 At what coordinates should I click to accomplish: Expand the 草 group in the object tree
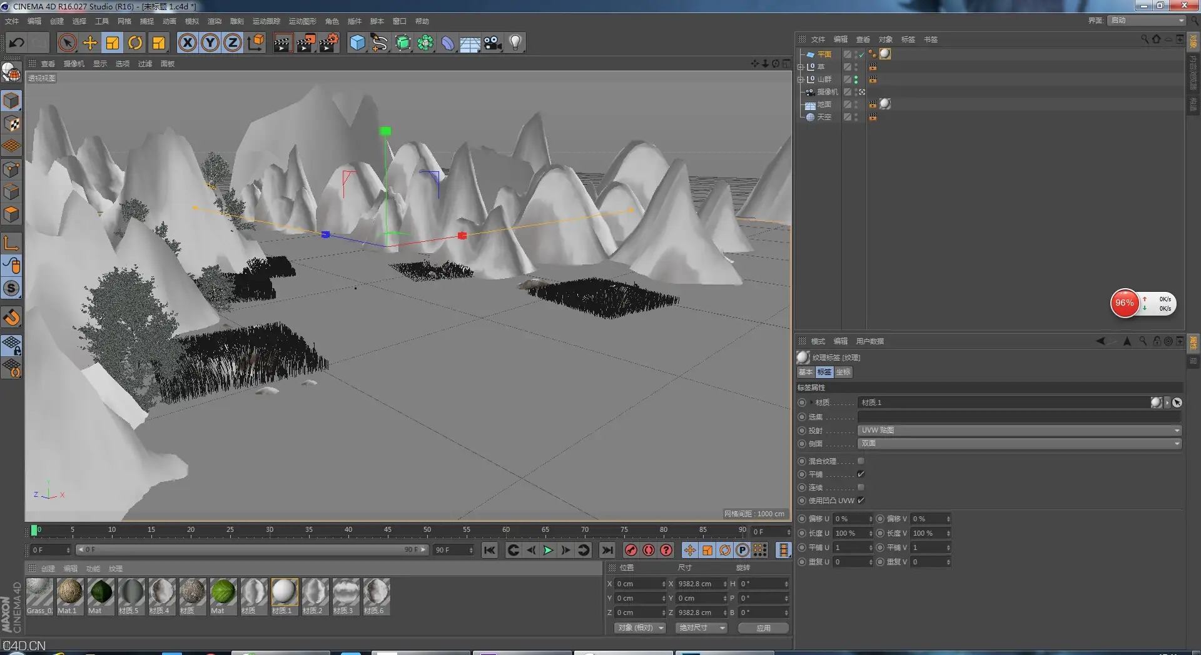click(x=800, y=67)
